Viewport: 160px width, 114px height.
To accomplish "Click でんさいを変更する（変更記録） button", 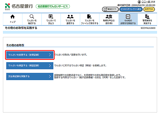I will pyautogui.click(x=30, y=55).
